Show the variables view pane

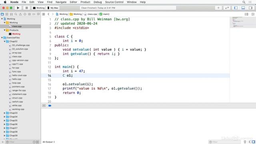point(250,142)
